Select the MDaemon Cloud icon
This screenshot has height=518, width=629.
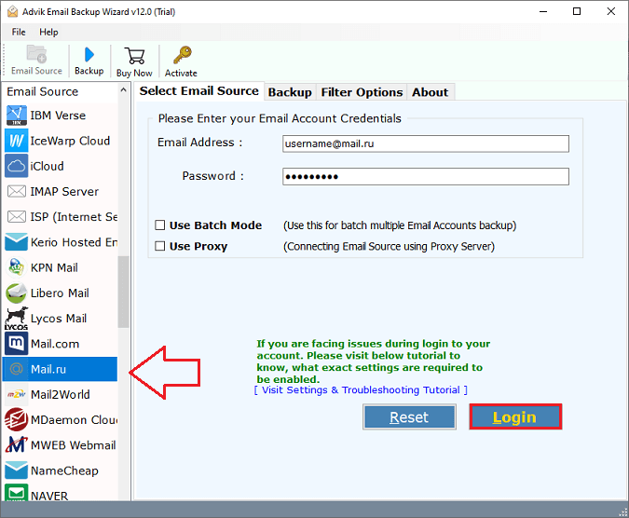(17, 420)
